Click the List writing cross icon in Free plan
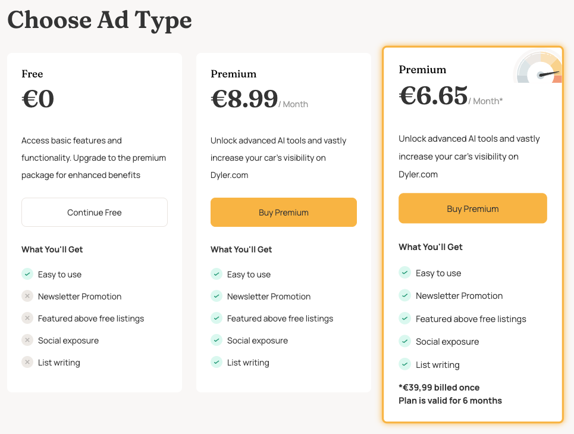The height and width of the screenshot is (434, 574). click(27, 362)
